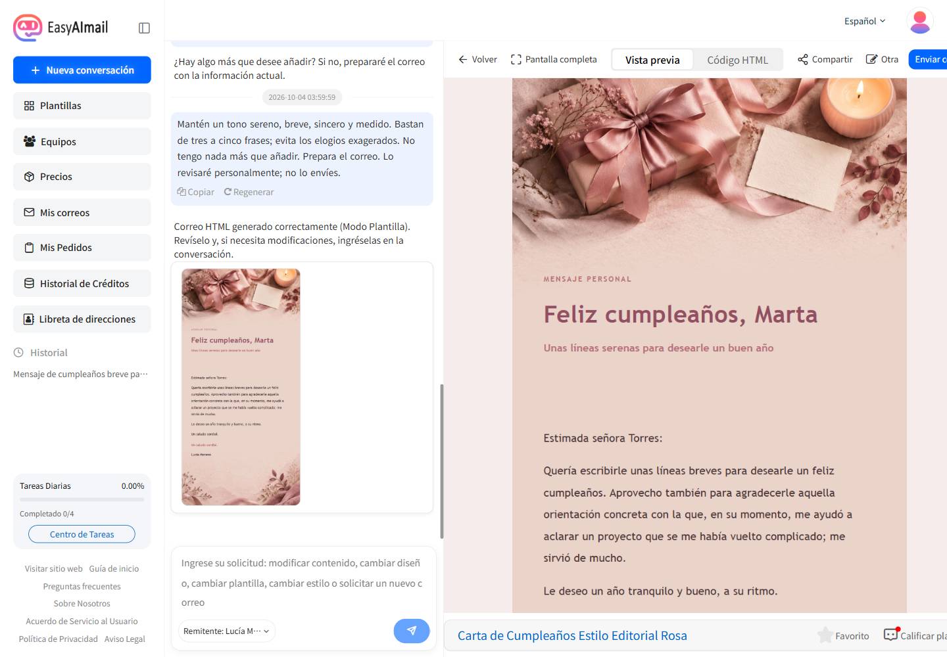
Task: Switch to the Vista previa tab
Action: click(652, 60)
